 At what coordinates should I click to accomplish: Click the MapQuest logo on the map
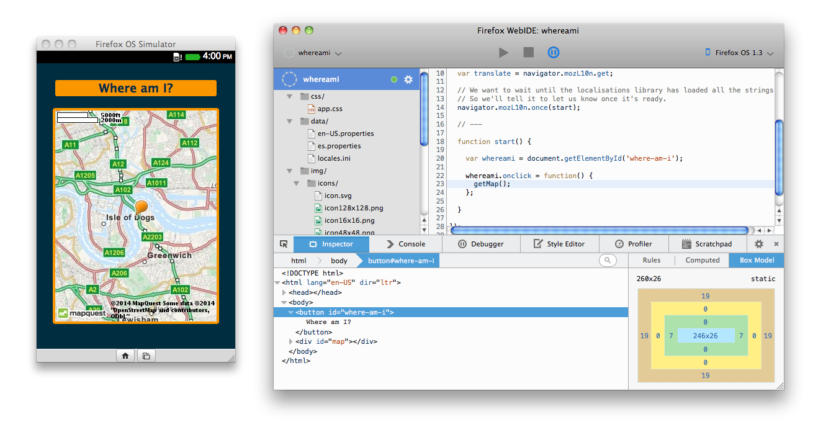click(82, 313)
